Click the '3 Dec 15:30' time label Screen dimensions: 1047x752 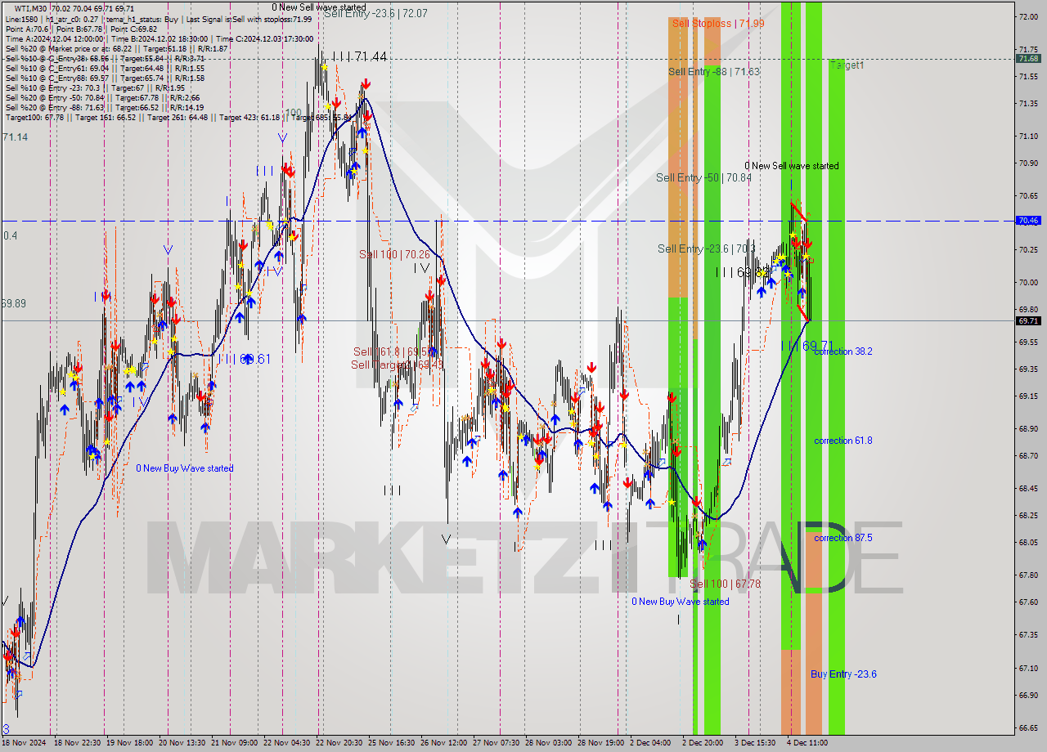pyautogui.click(x=757, y=743)
